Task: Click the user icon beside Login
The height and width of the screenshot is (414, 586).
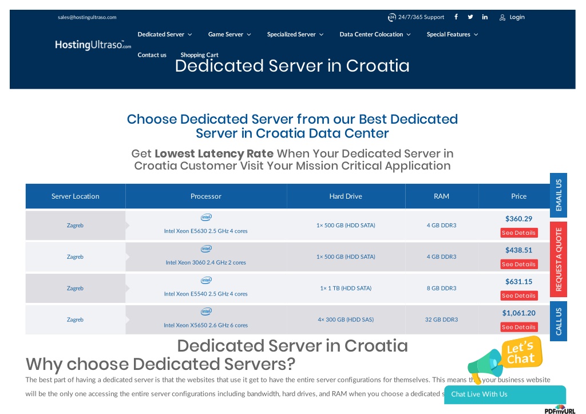Action: click(502, 17)
